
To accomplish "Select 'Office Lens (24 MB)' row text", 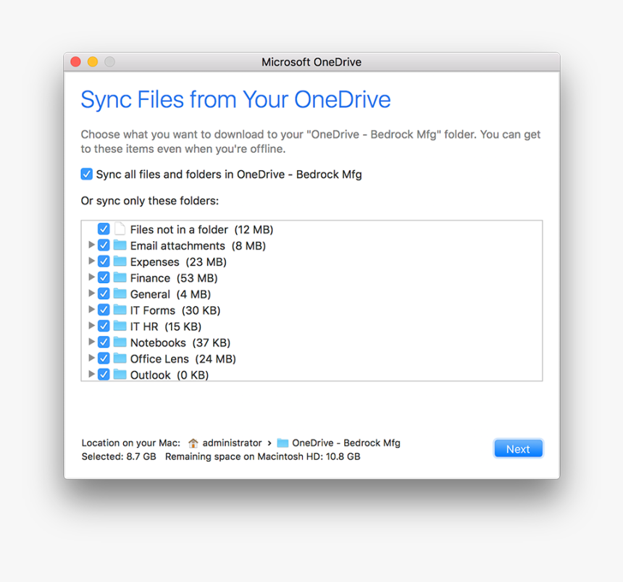I will pos(183,359).
